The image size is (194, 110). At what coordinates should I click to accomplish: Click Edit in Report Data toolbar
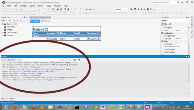(x=10, y=21)
